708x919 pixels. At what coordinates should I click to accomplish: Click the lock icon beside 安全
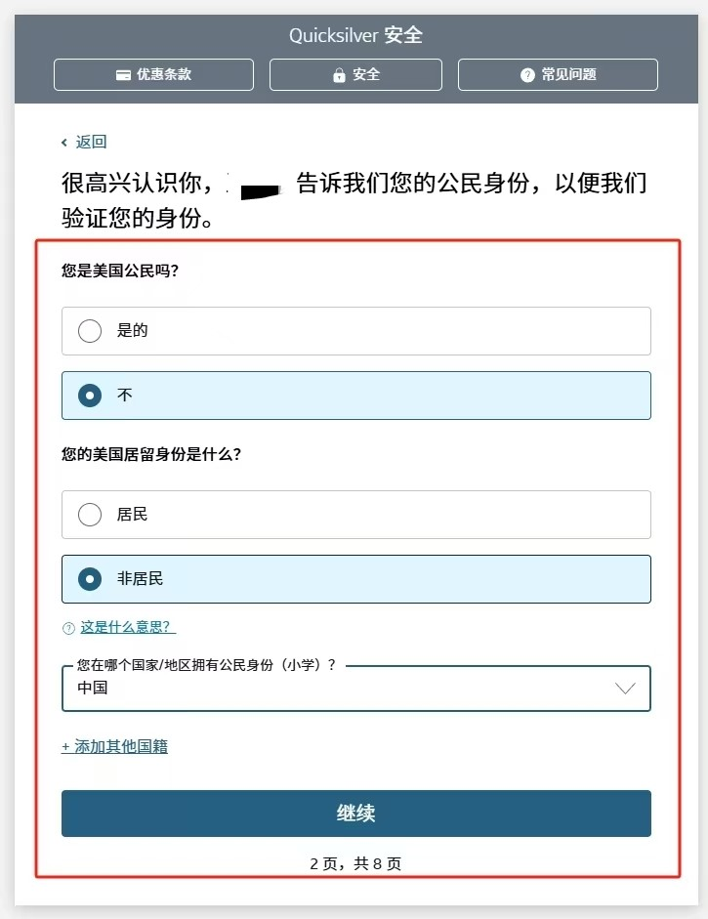click(x=338, y=74)
